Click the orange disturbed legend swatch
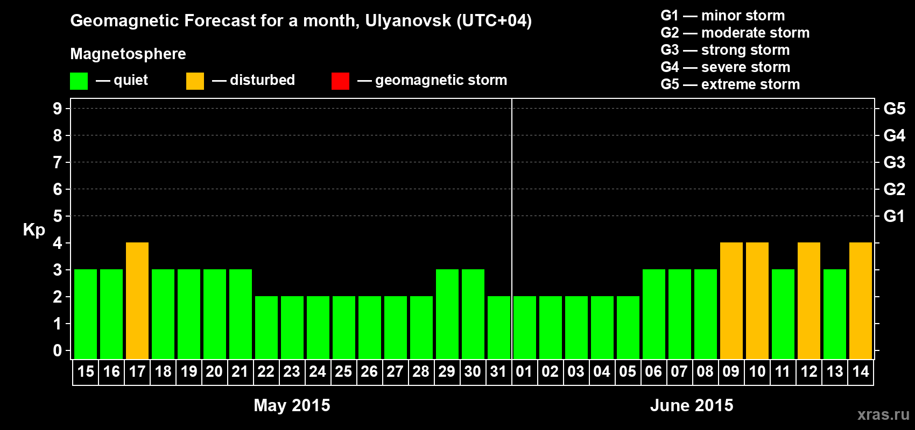 (x=195, y=81)
